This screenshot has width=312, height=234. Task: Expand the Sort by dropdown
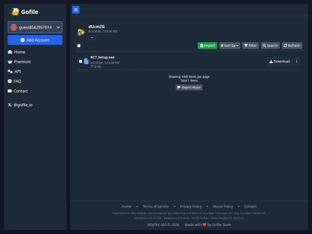click(x=229, y=46)
